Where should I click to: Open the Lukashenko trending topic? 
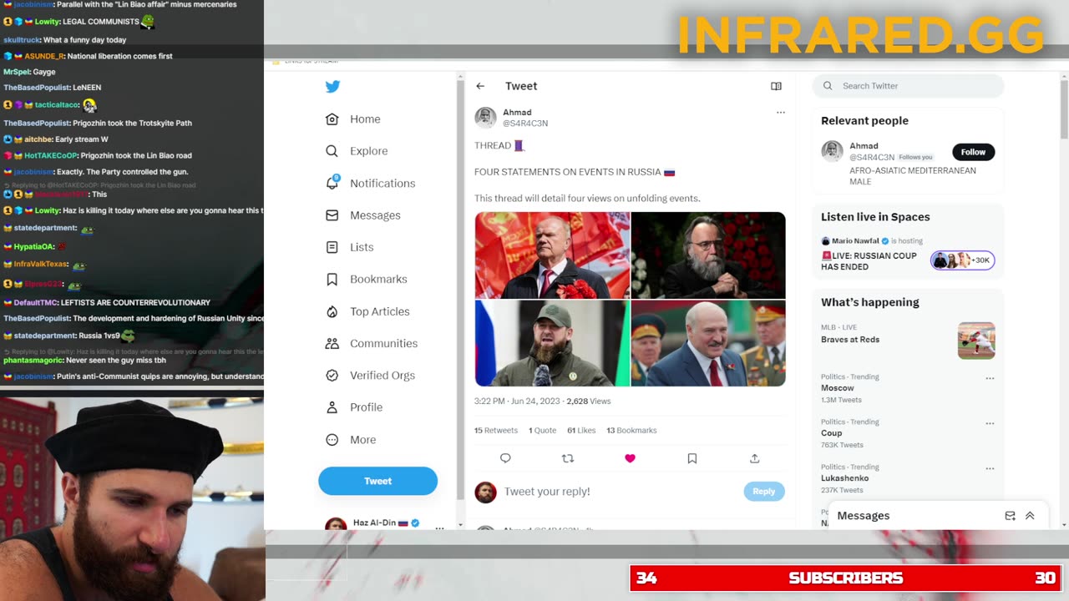(x=844, y=478)
